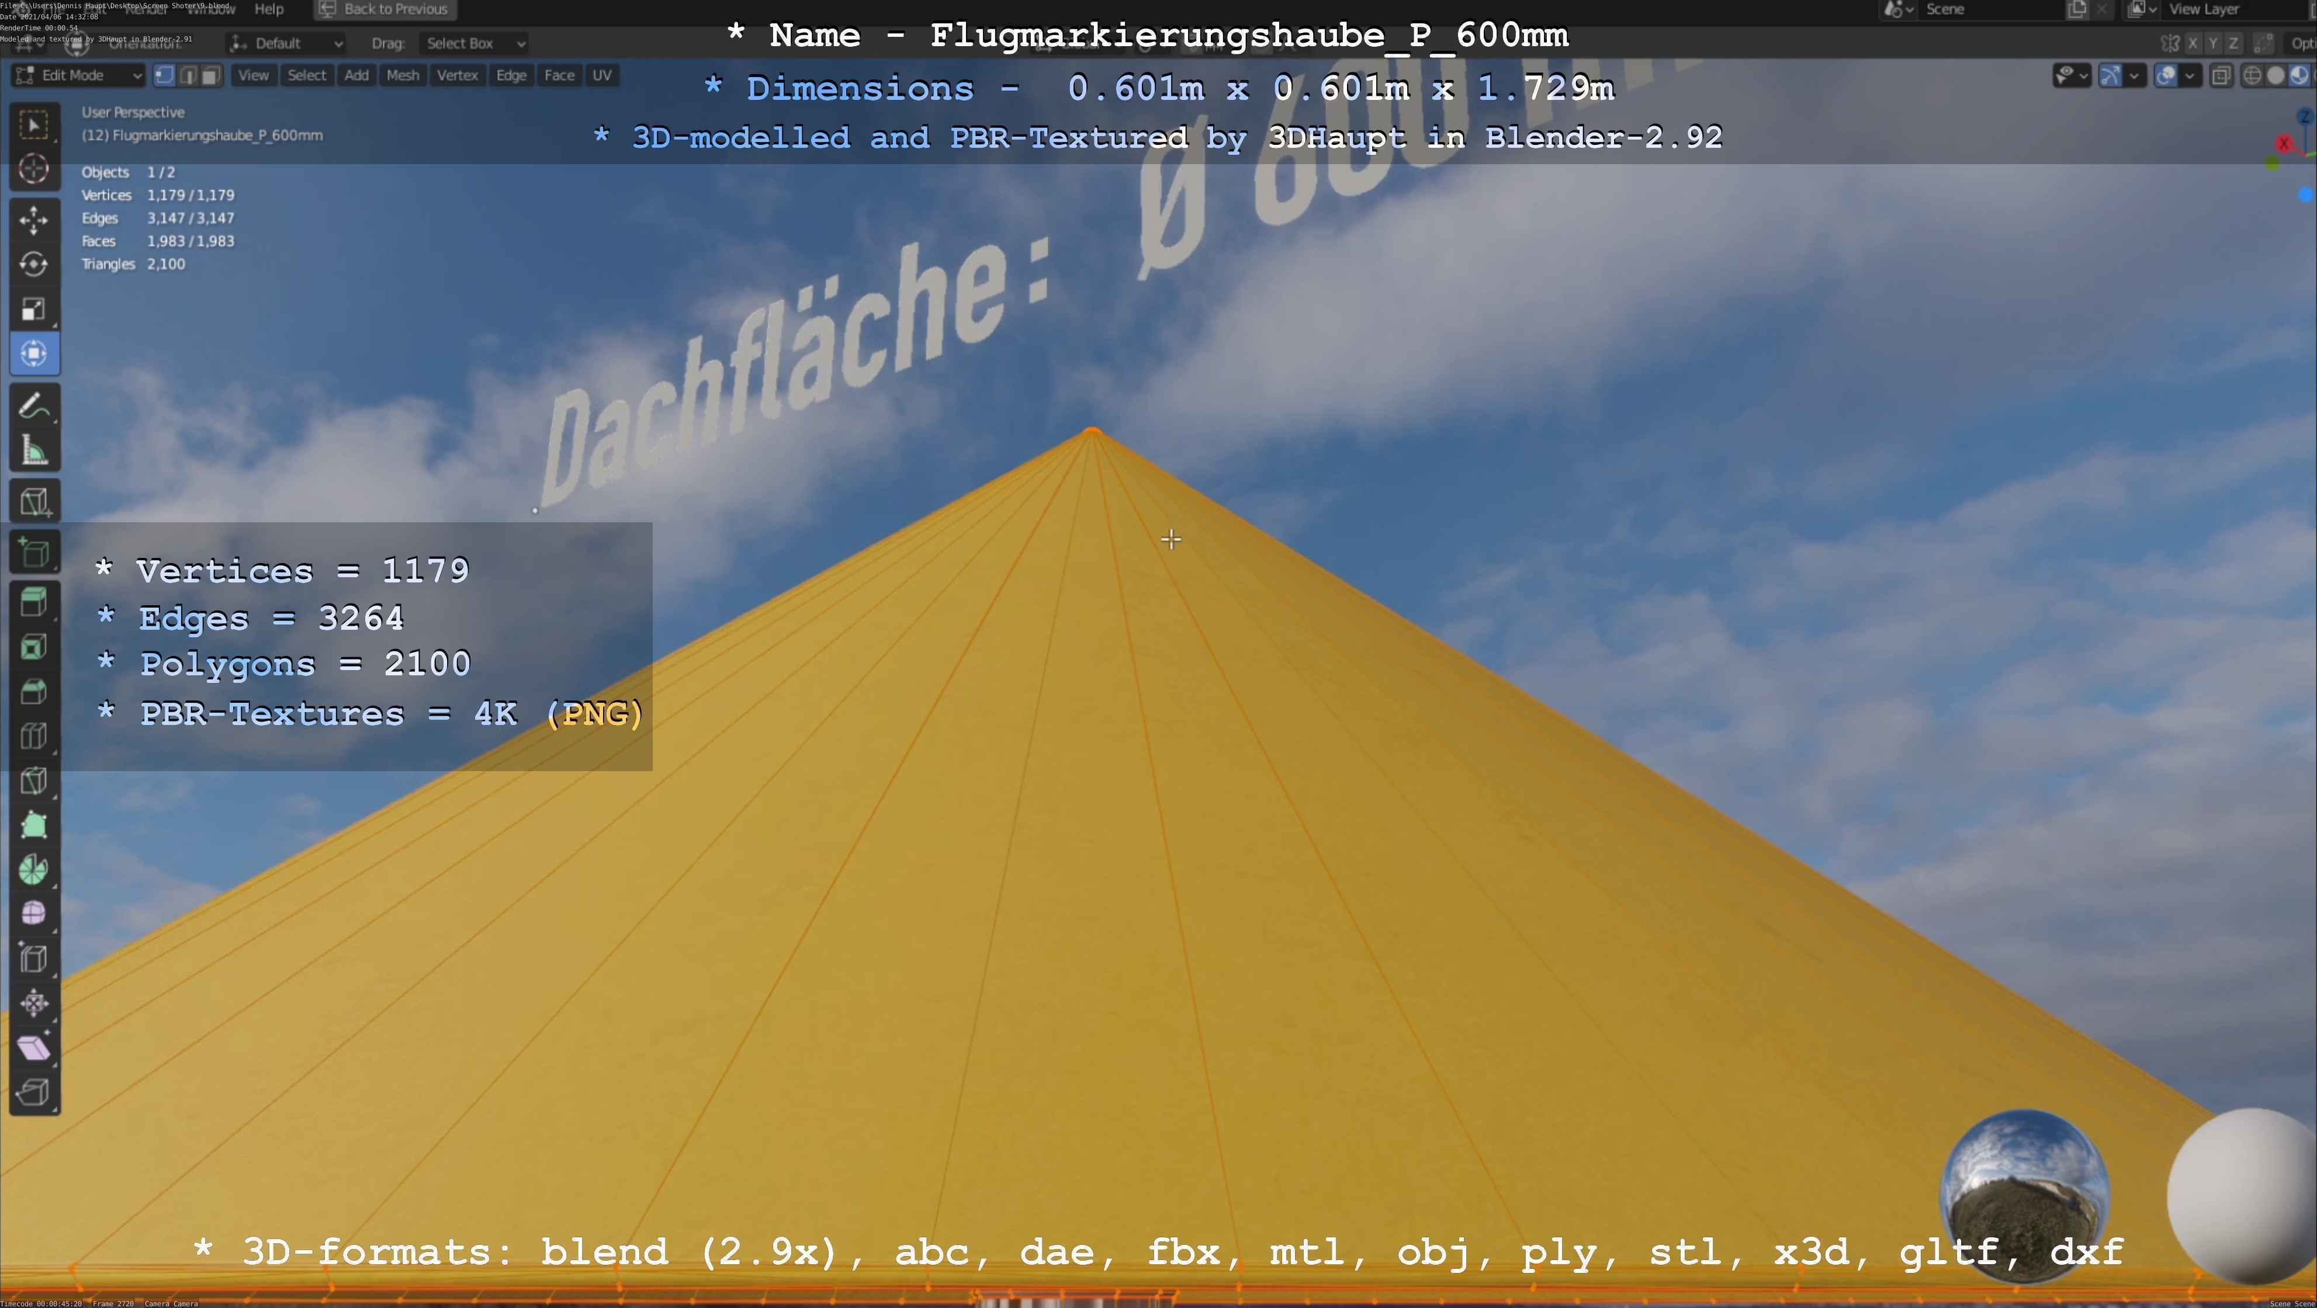This screenshot has width=2317, height=1308.
Task: Toggle X axis mesh symmetry
Action: 2193,43
